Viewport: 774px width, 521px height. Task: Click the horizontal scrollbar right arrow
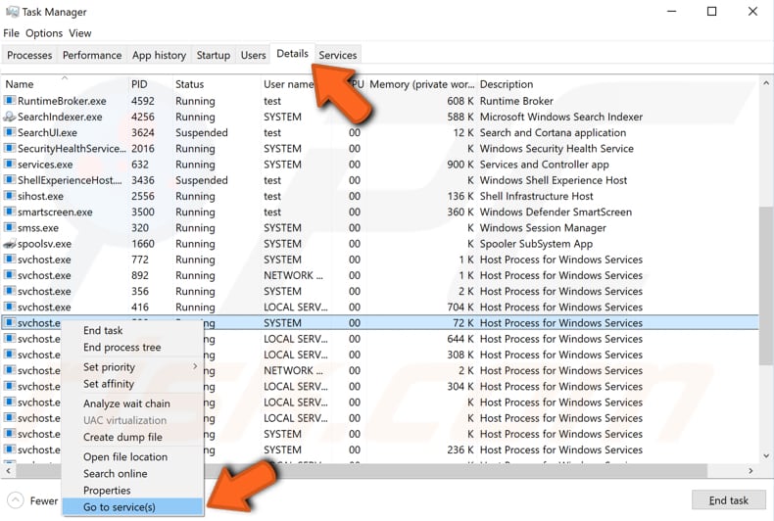coord(750,471)
